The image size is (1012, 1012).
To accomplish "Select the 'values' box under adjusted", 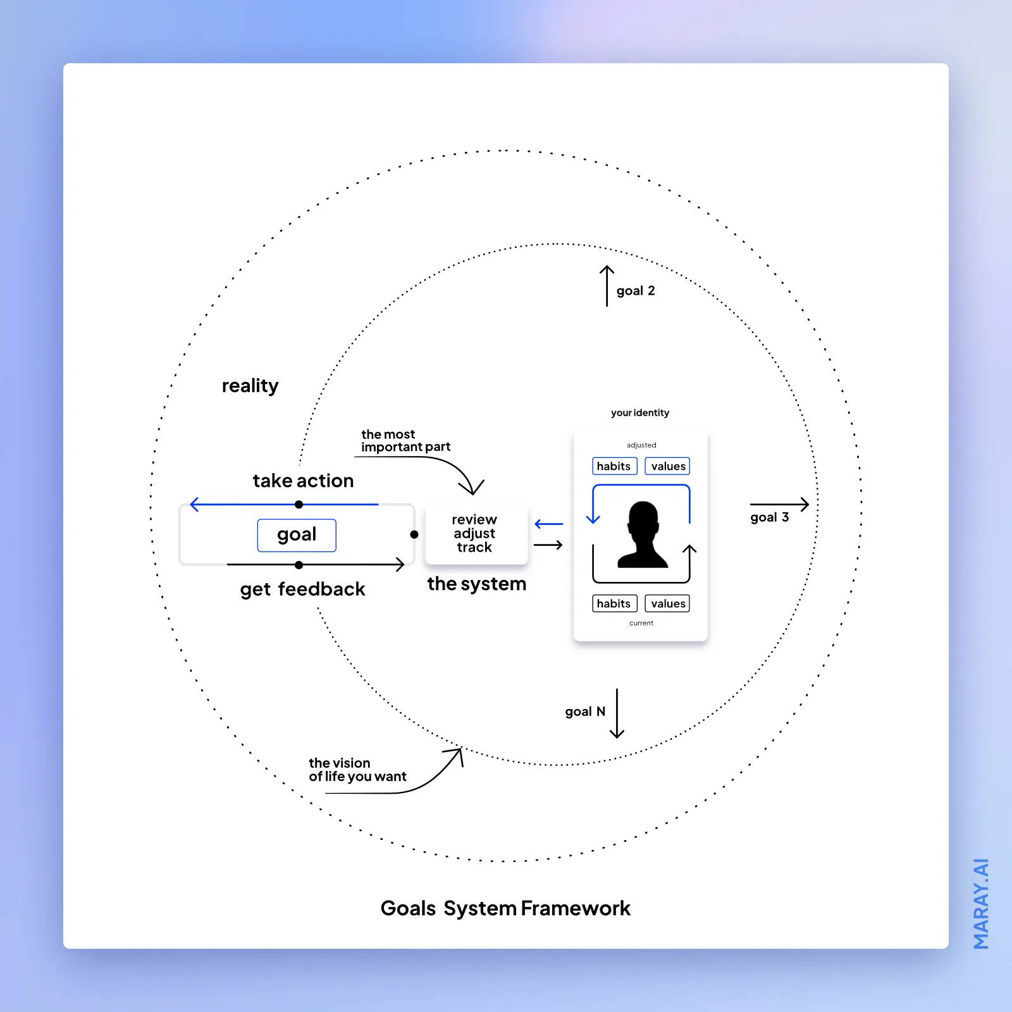I will [x=667, y=466].
